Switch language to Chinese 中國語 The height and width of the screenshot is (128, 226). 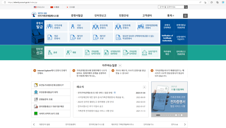tap(55, 7)
